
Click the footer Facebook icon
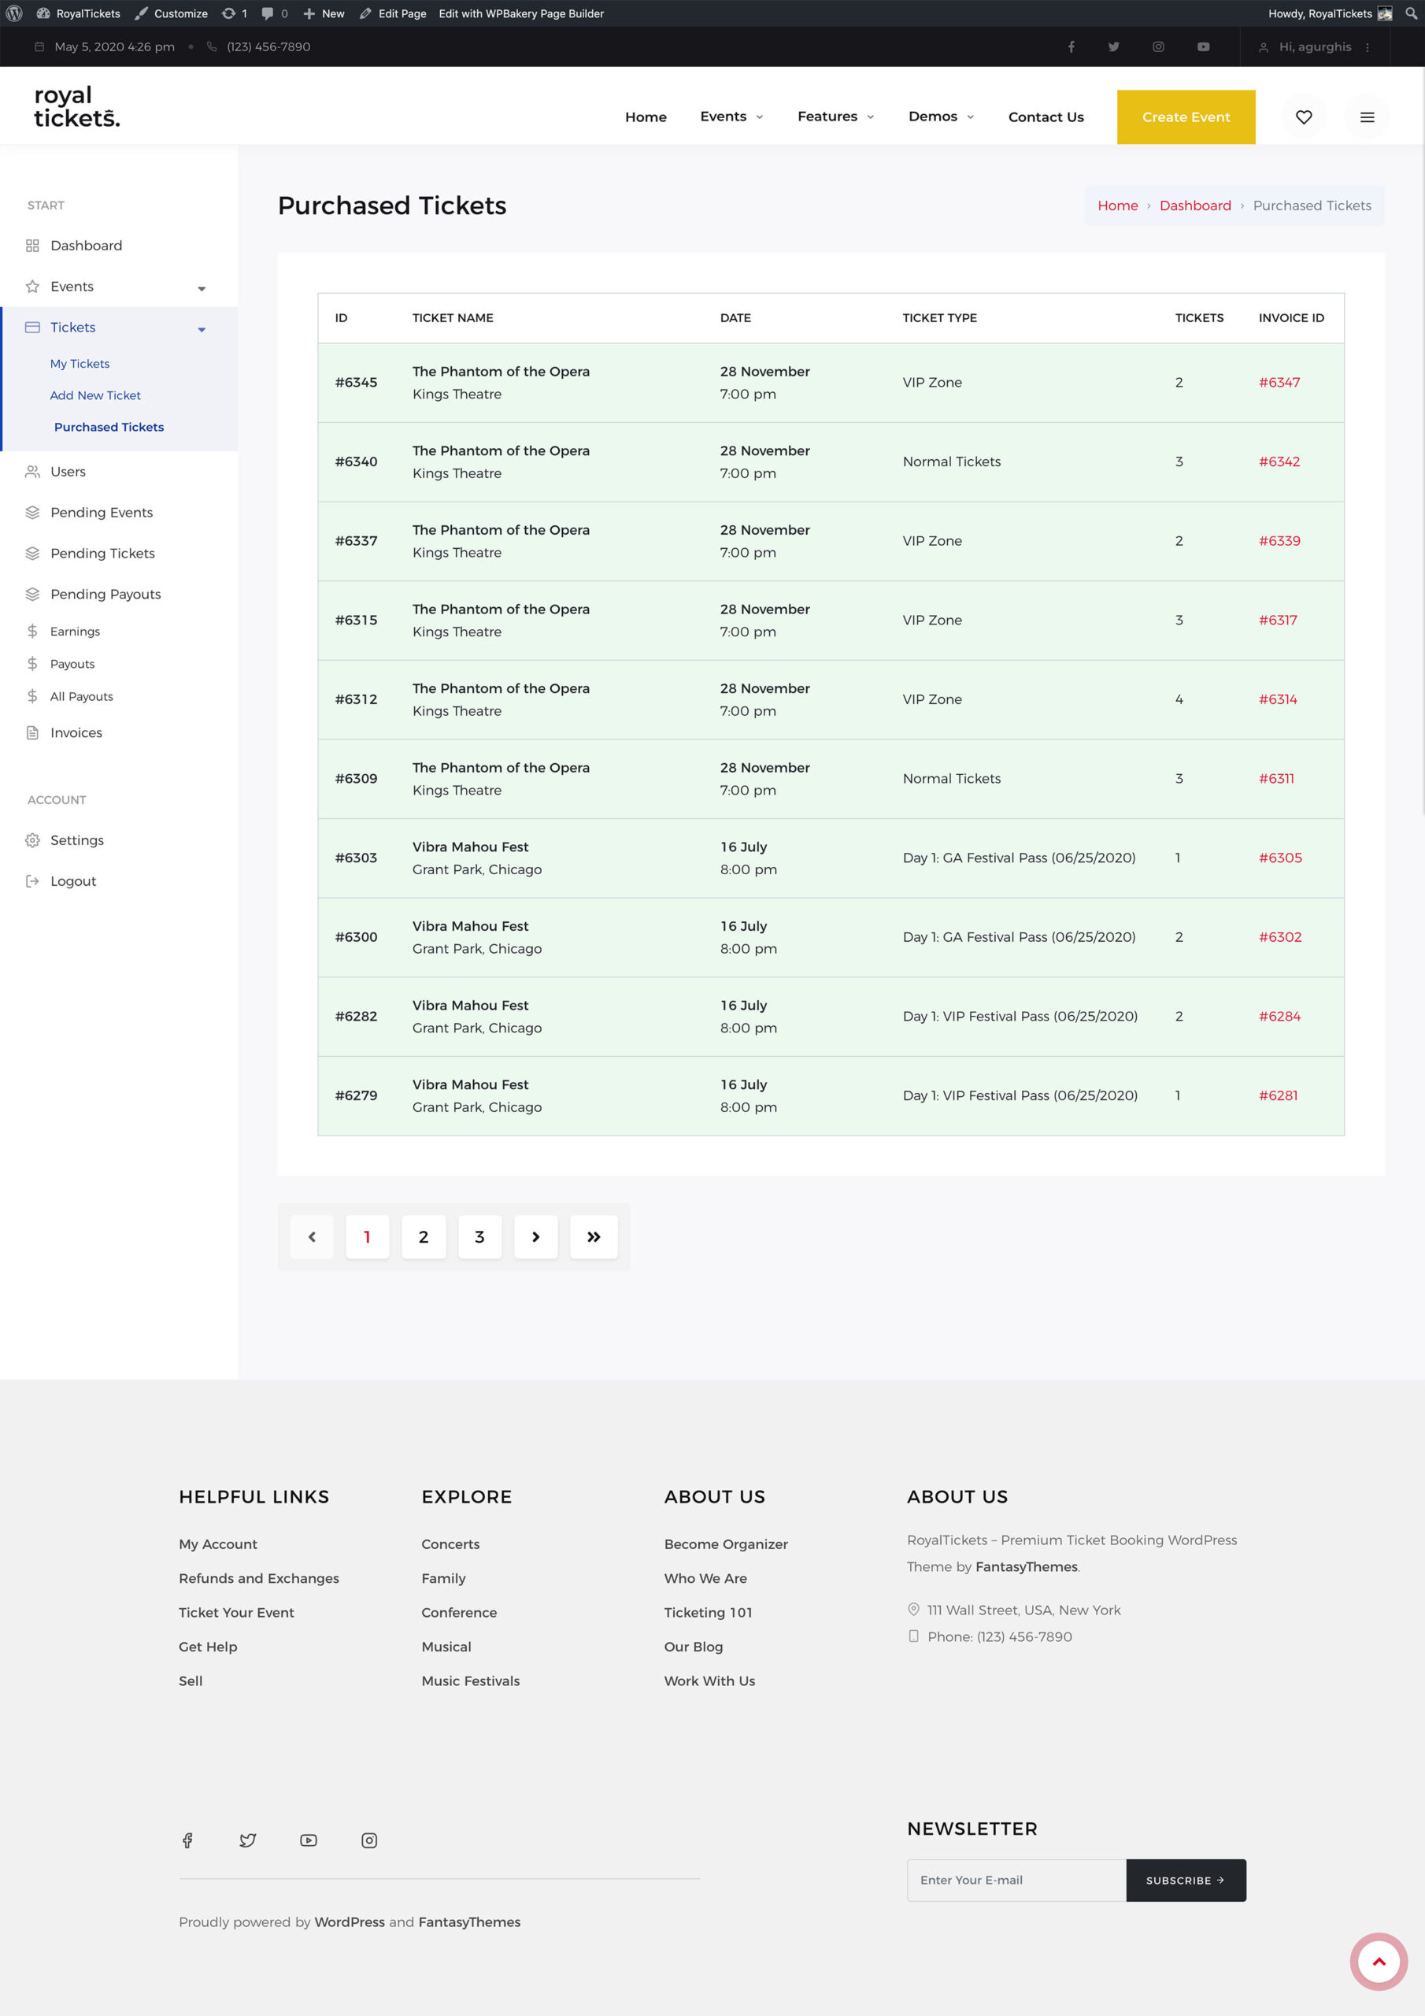(187, 1840)
